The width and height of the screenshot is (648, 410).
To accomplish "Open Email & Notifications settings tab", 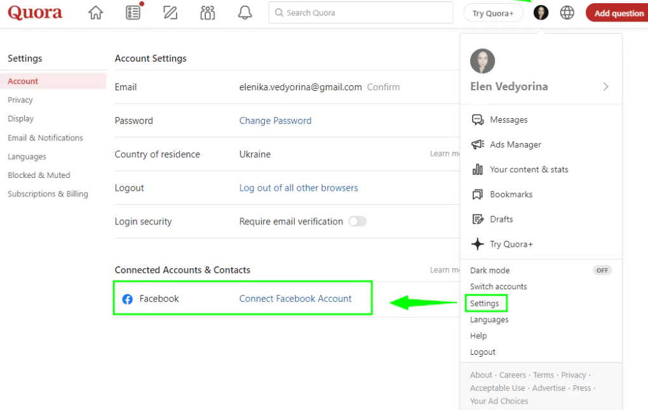I will pos(45,138).
